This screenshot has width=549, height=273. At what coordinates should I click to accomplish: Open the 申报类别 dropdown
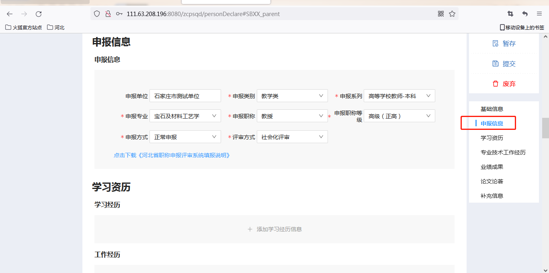point(292,96)
